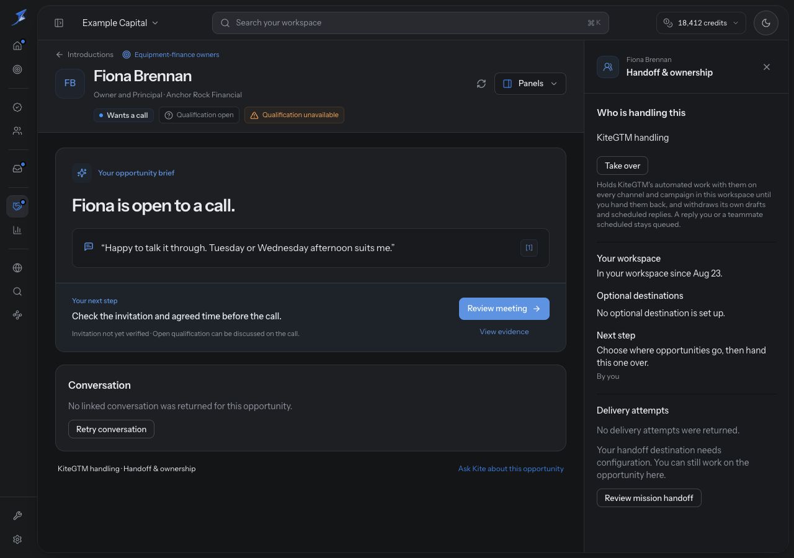Click the Review meeting button
The width and height of the screenshot is (794, 558).
[504, 309]
